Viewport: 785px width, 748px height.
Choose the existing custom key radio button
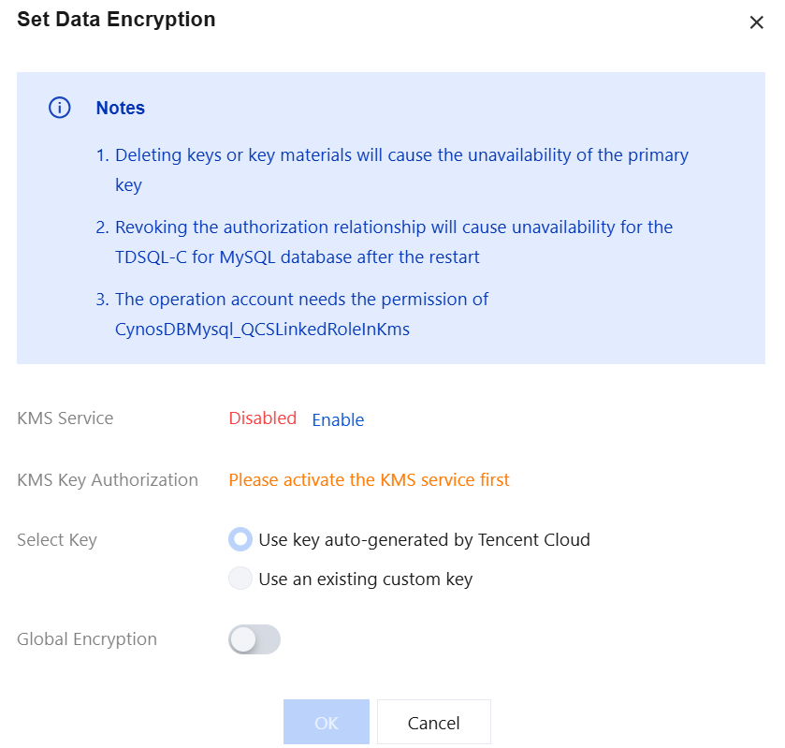point(241,579)
